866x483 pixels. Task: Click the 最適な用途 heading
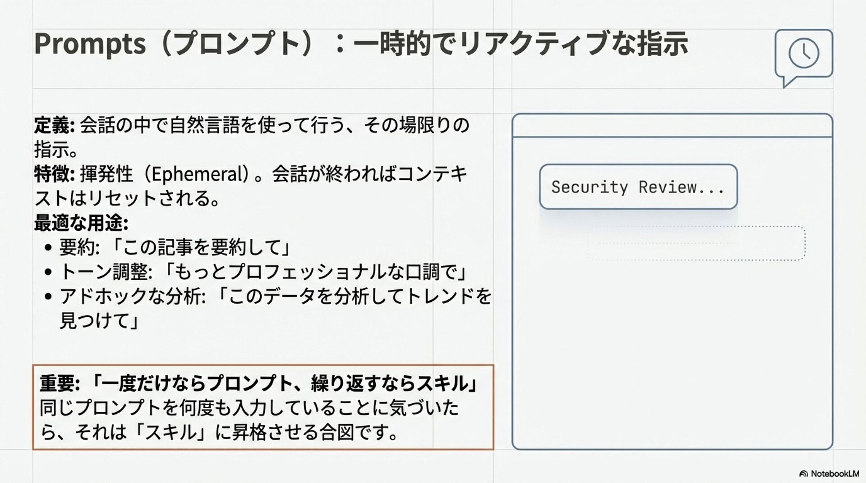tap(81, 223)
